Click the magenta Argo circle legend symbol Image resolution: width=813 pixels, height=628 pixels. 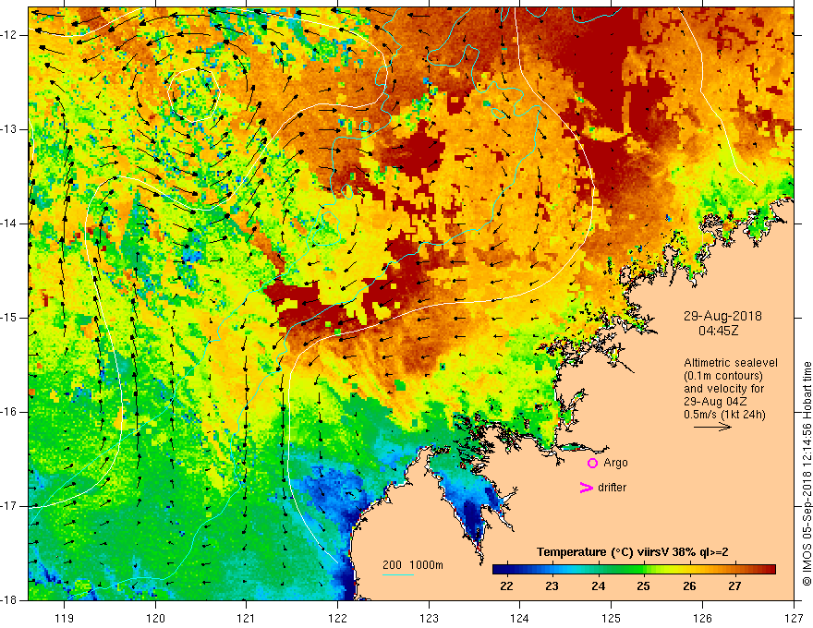592,463
